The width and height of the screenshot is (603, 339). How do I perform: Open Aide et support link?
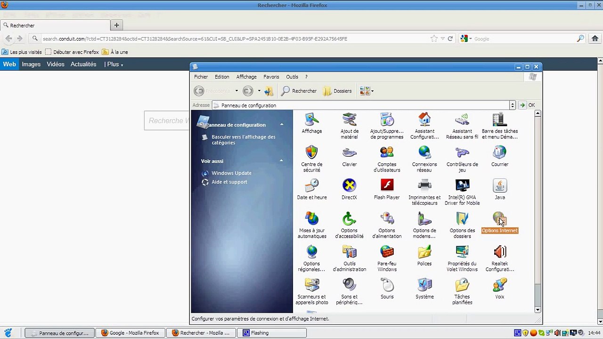229,182
